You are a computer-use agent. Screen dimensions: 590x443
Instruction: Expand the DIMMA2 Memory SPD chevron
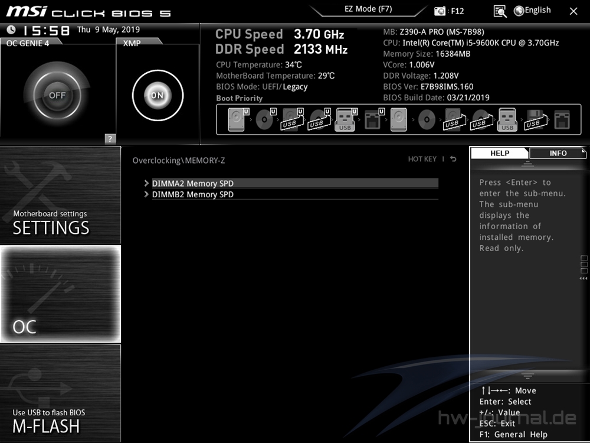[146, 183]
